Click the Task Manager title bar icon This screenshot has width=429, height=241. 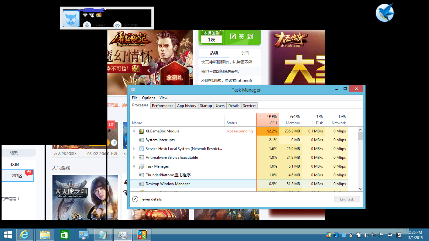133,90
